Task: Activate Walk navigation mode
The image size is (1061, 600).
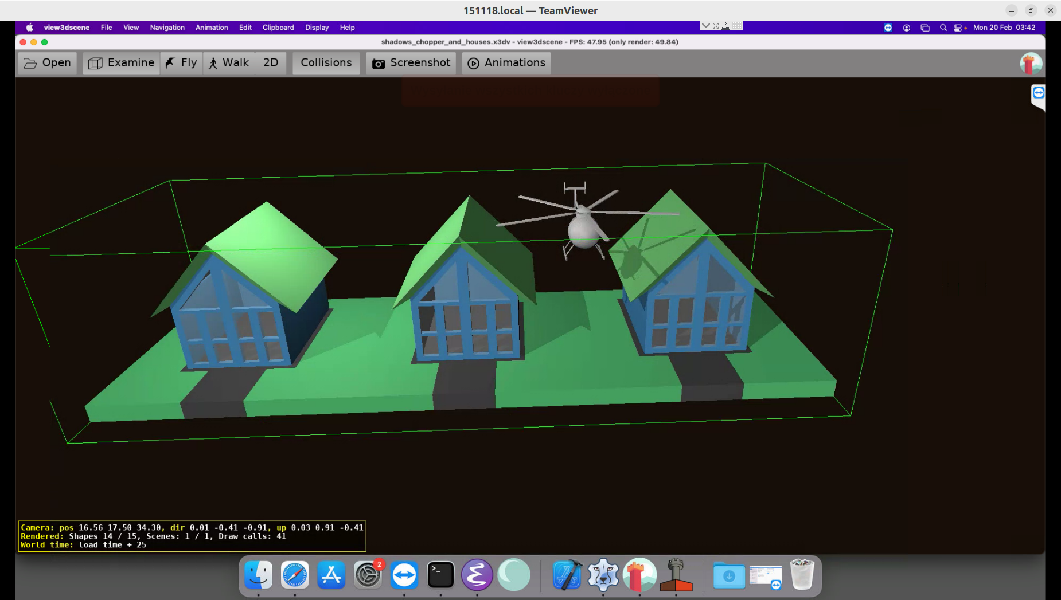Action: pyautogui.click(x=228, y=63)
